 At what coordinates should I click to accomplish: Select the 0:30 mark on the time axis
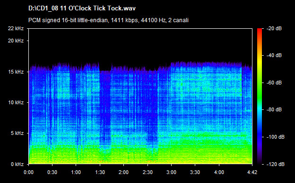52,172
